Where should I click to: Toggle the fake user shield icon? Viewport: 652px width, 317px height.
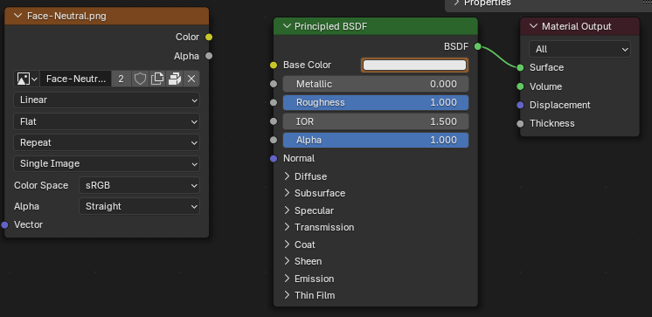[140, 79]
